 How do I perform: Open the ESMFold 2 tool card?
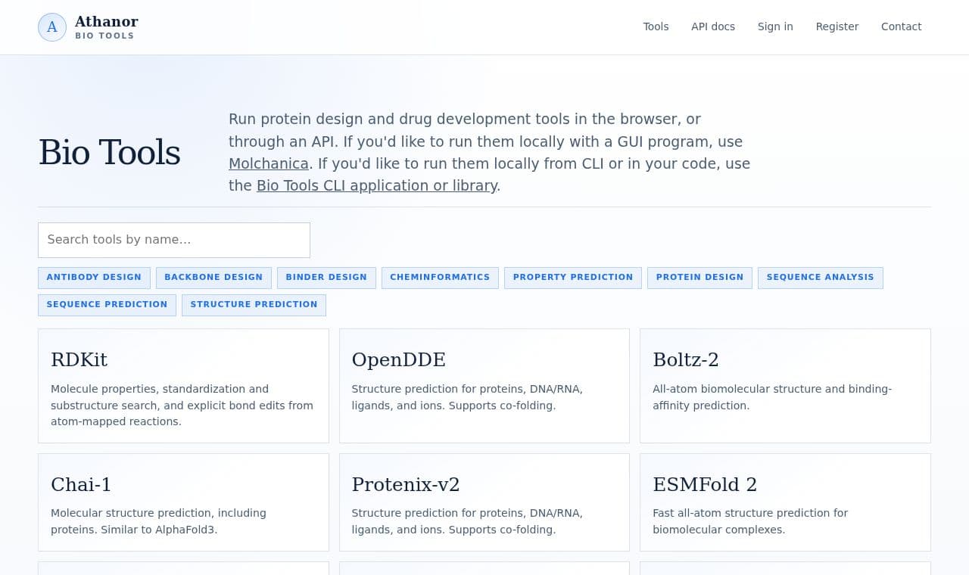(x=785, y=502)
